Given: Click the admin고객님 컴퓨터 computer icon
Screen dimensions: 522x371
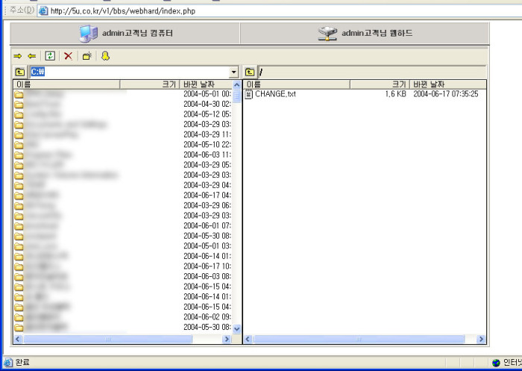Looking at the screenshot, I should click(x=88, y=34).
